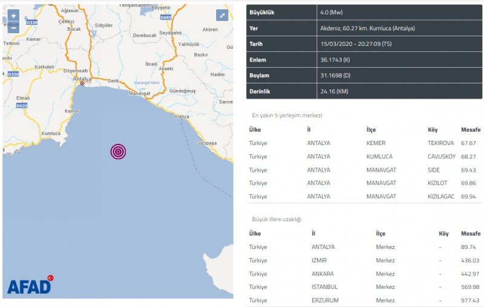Click the D635 road sign on map
Viewport: 484px width, 307px height.
pyautogui.click(x=22, y=106)
